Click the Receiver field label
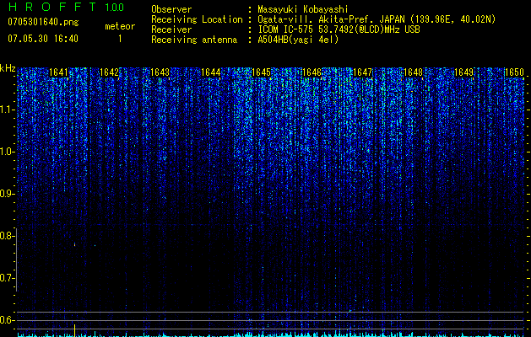 tap(171, 29)
